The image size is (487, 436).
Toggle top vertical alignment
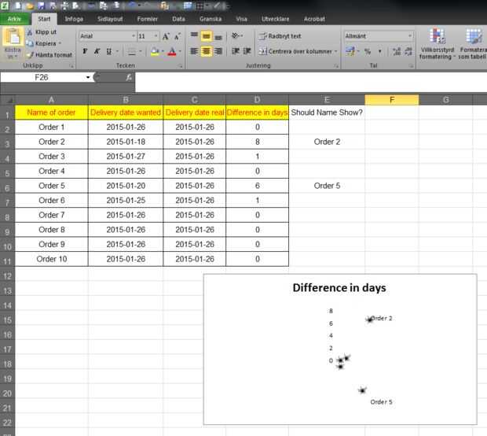pyautogui.click(x=194, y=35)
